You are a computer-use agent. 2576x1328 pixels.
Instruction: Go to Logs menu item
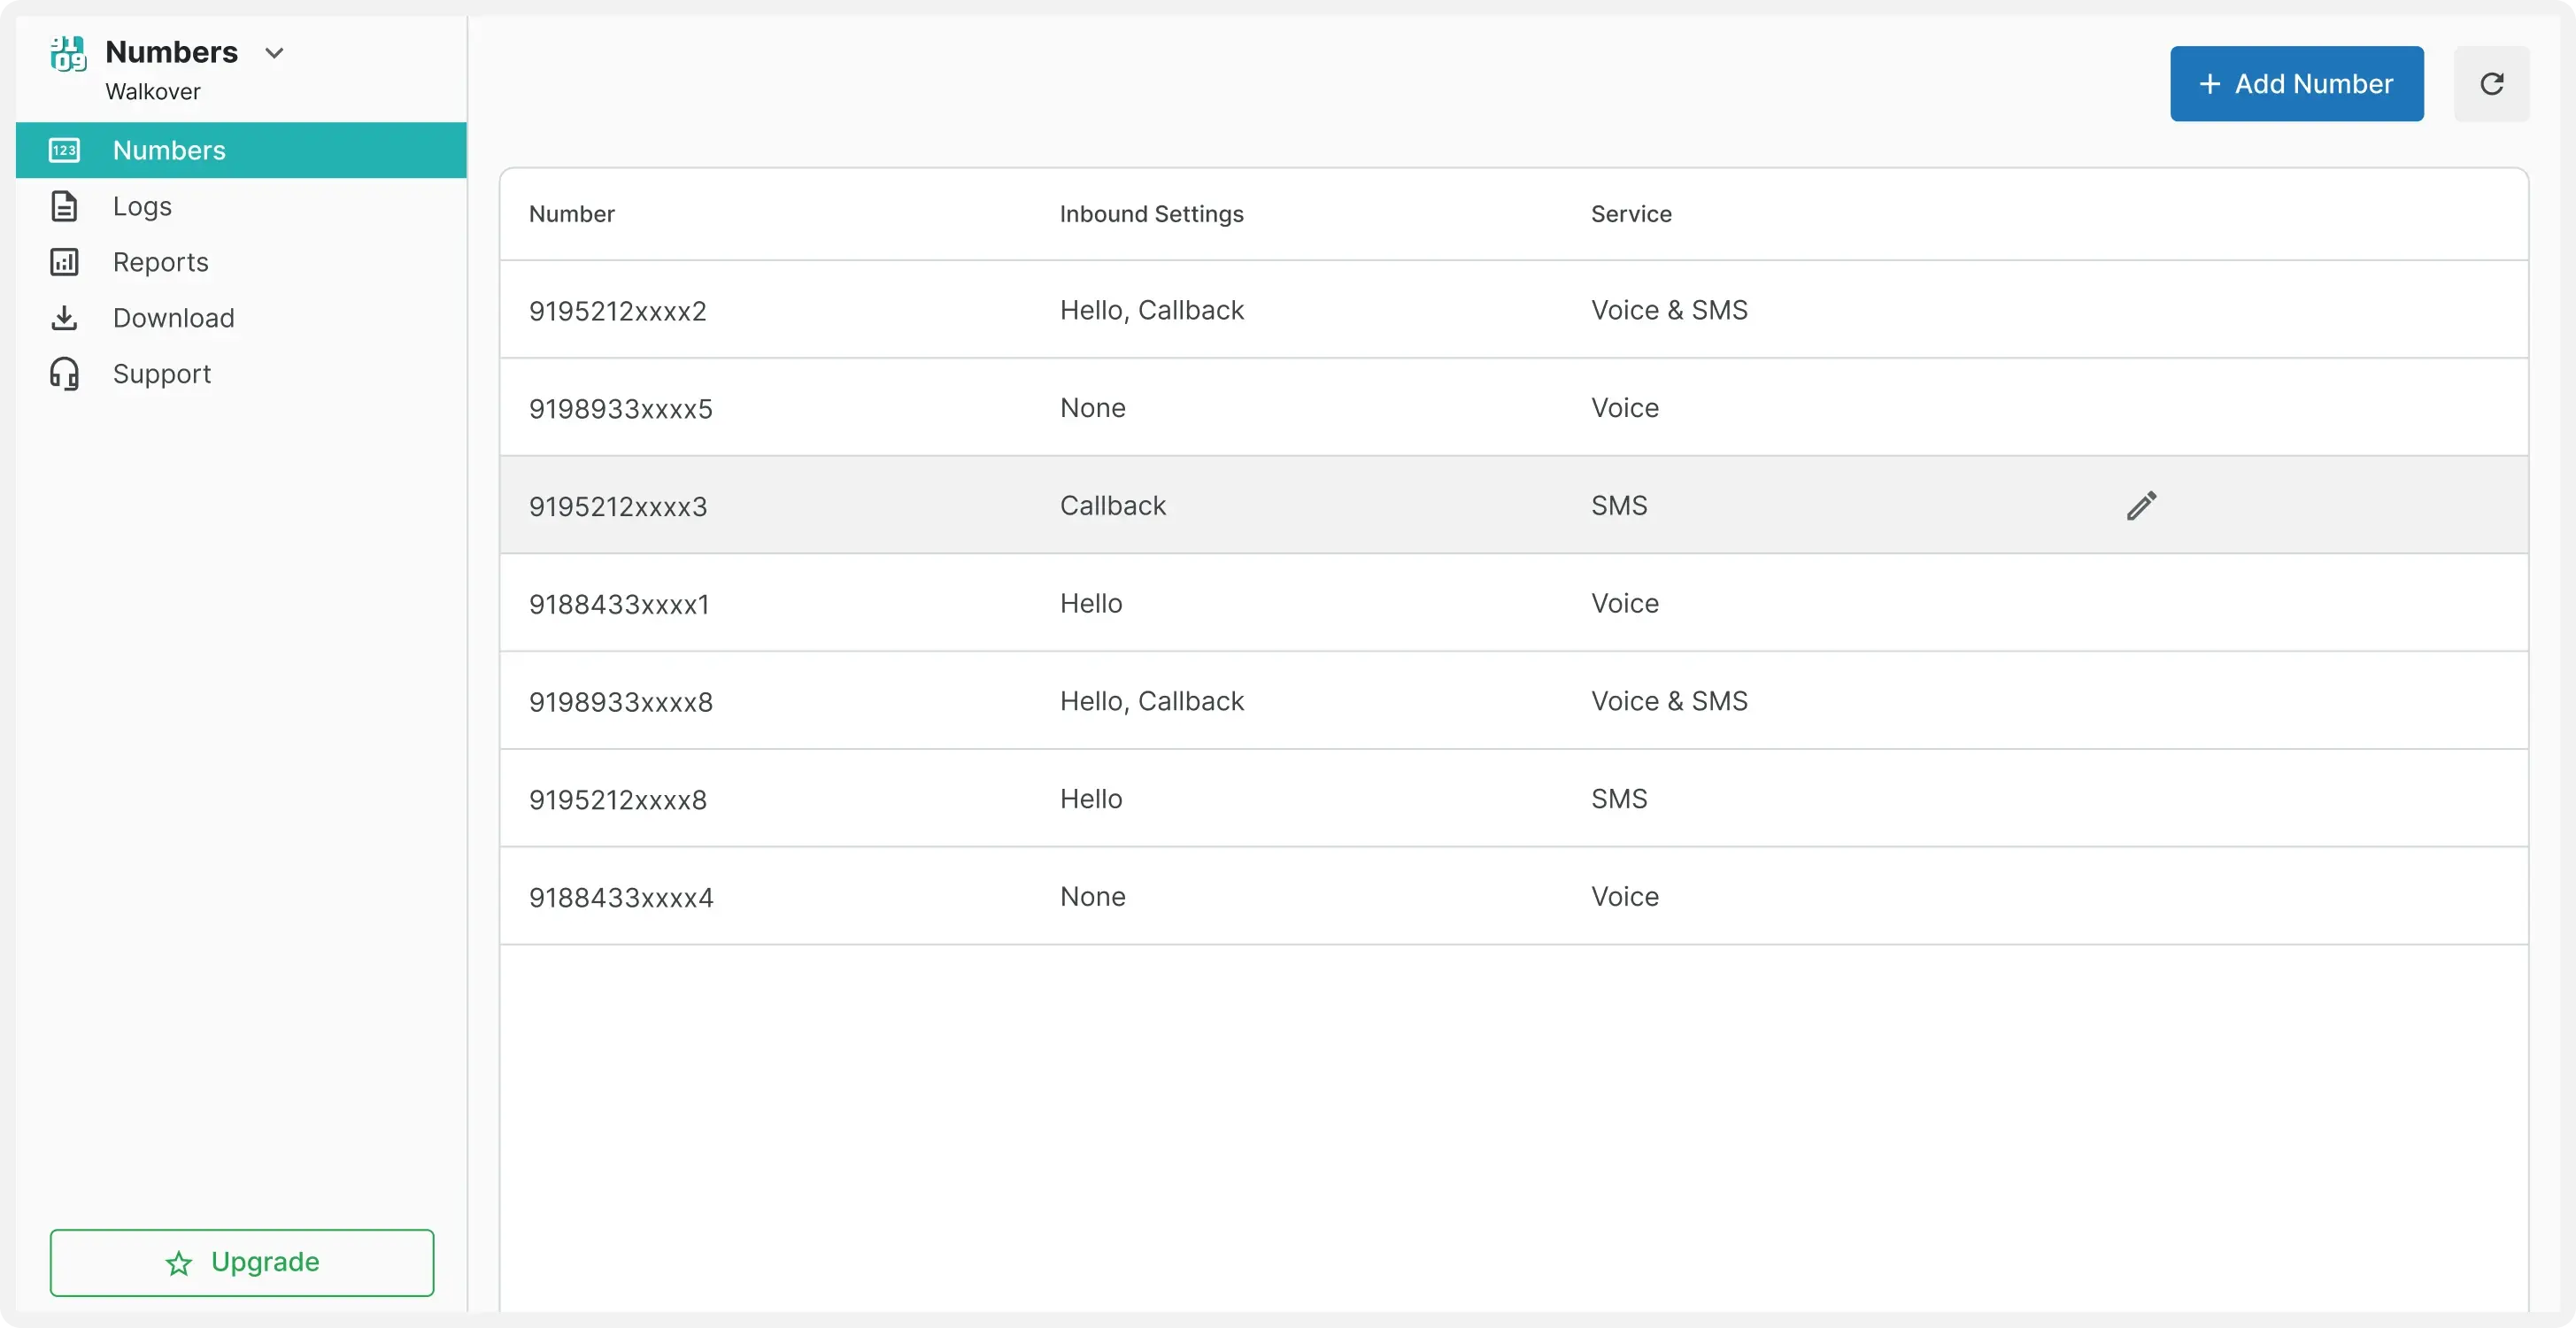(x=142, y=206)
